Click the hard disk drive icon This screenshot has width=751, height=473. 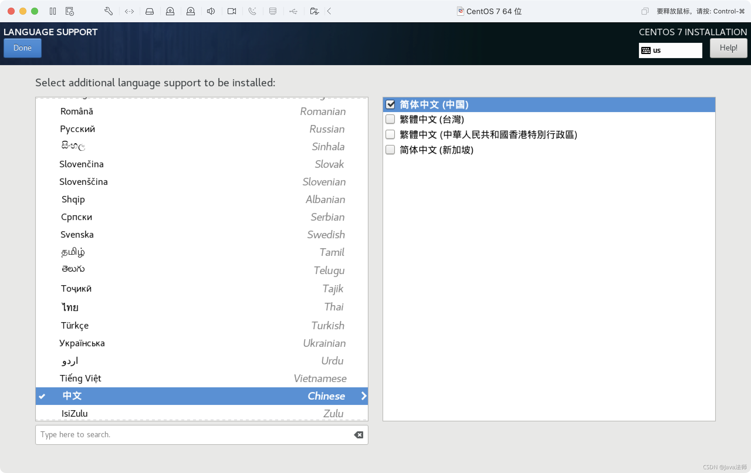[149, 11]
